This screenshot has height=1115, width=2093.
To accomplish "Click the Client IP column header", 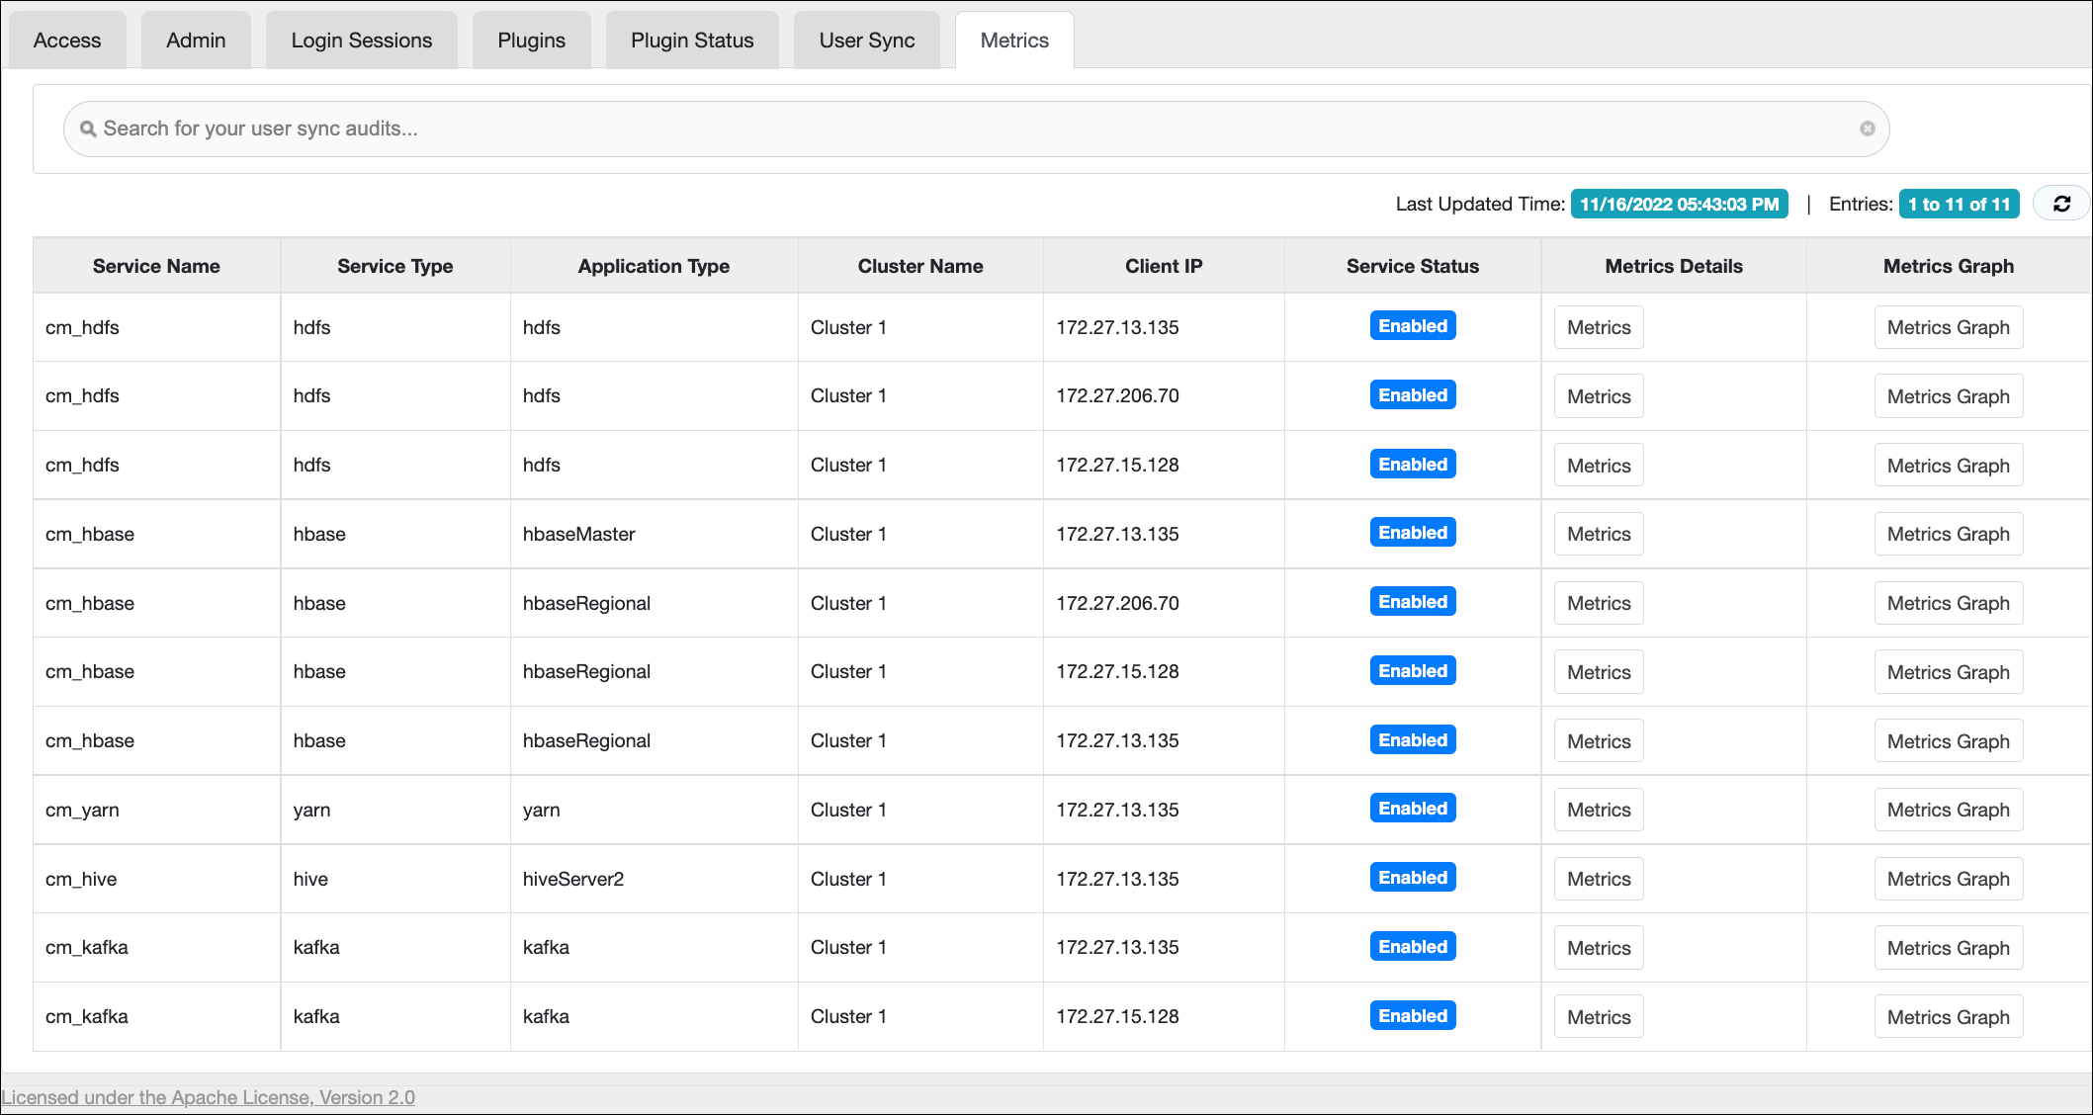I will tap(1163, 266).
